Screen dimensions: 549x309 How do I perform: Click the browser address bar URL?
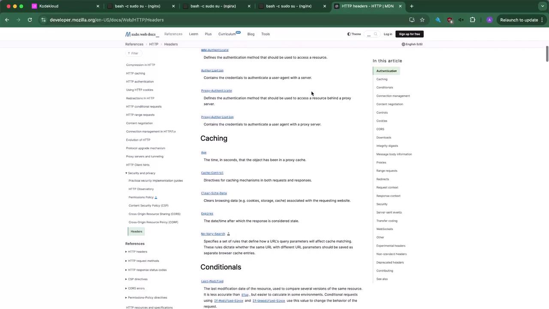coord(107,20)
